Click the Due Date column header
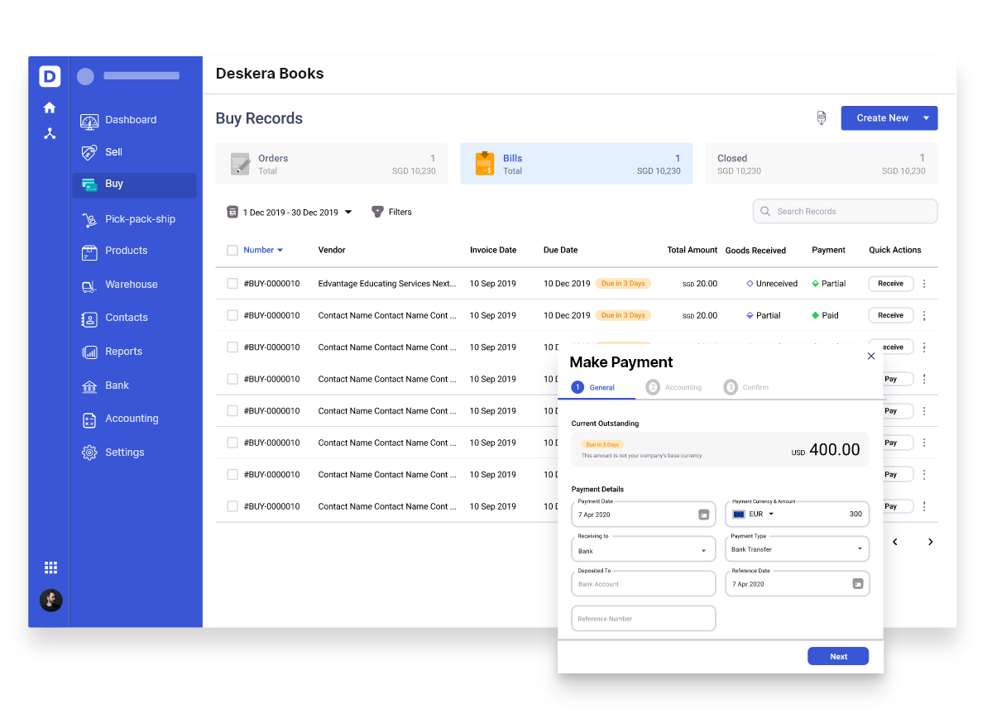 coord(560,251)
